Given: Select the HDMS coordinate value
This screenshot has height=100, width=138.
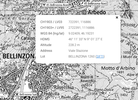Looking at the screenshot, I should click(86, 39).
